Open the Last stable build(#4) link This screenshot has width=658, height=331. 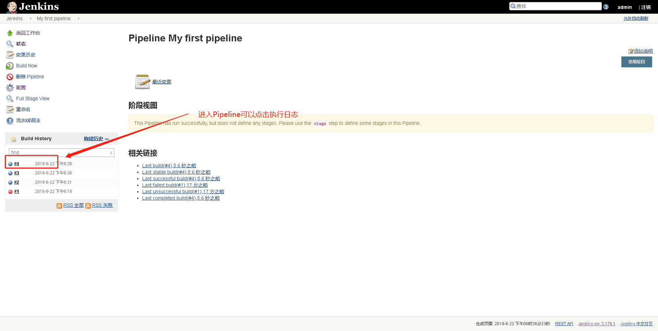(176, 172)
